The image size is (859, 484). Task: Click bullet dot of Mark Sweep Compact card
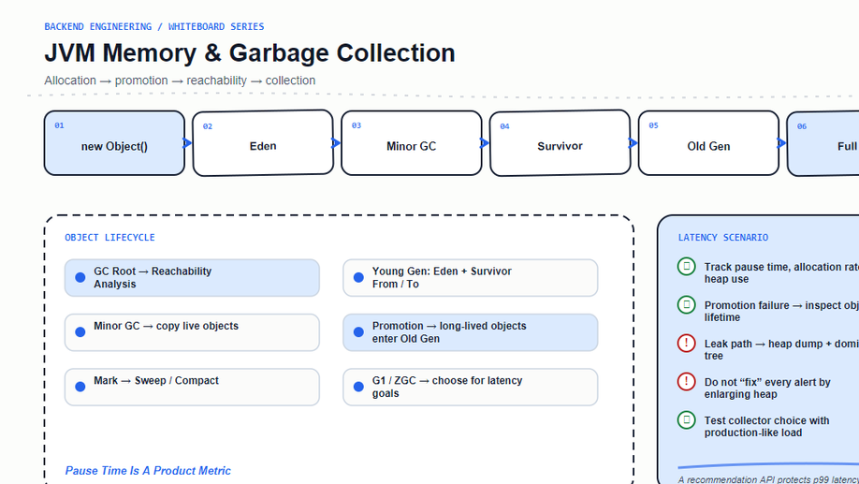[x=80, y=387]
